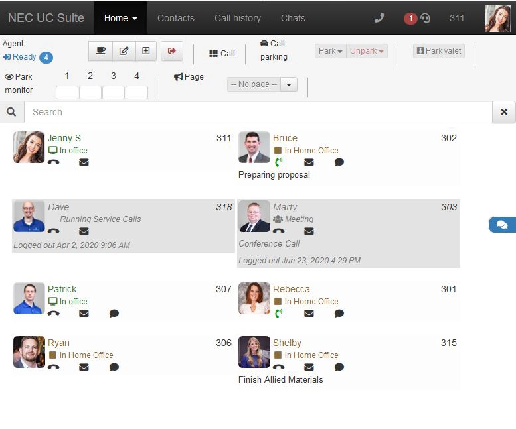The width and height of the screenshot is (516, 429).
Task: Call Dave using his phone icon
Action: pyautogui.click(x=53, y=231)
